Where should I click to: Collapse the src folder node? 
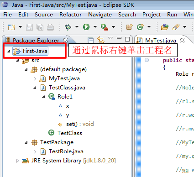click(x=18, y=60)
